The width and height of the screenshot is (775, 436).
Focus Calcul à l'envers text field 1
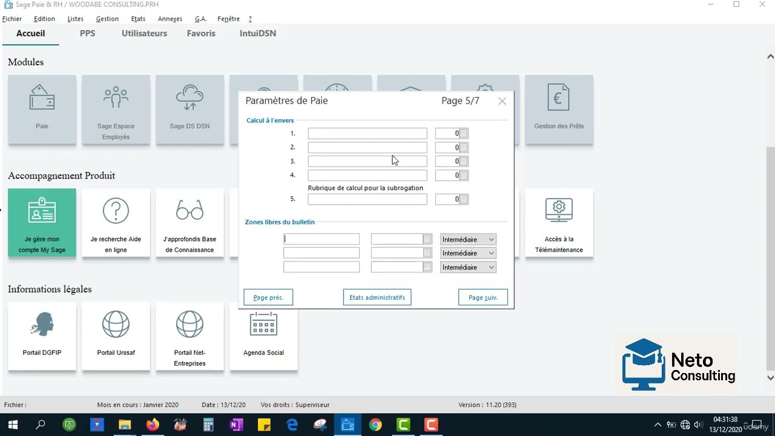(368, 133)
